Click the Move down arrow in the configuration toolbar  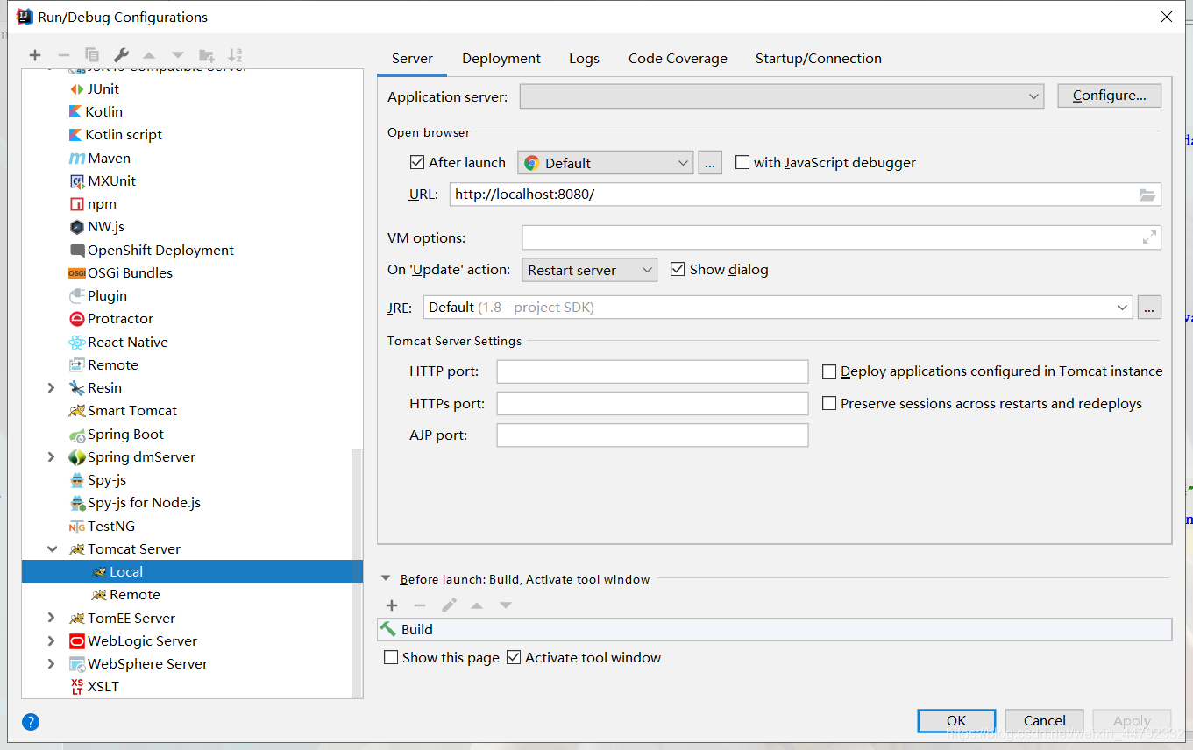coord(178,55)
